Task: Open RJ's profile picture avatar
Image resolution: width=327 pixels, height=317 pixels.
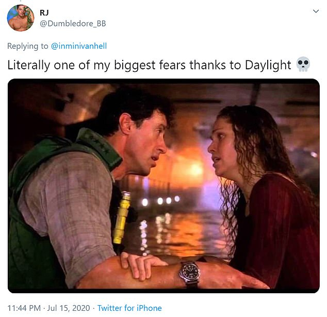Action: (21, 18)
